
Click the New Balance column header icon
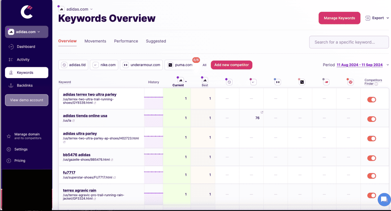point(326,82)
